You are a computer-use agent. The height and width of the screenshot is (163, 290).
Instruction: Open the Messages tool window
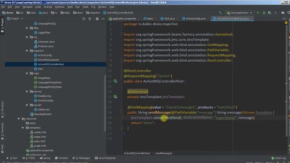coord(81,158)
